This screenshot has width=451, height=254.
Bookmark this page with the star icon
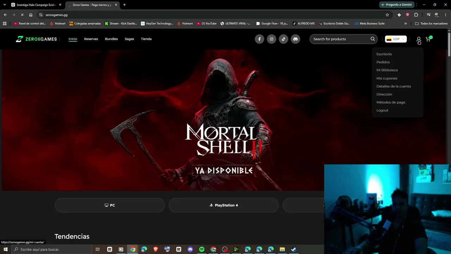[387, 15]
